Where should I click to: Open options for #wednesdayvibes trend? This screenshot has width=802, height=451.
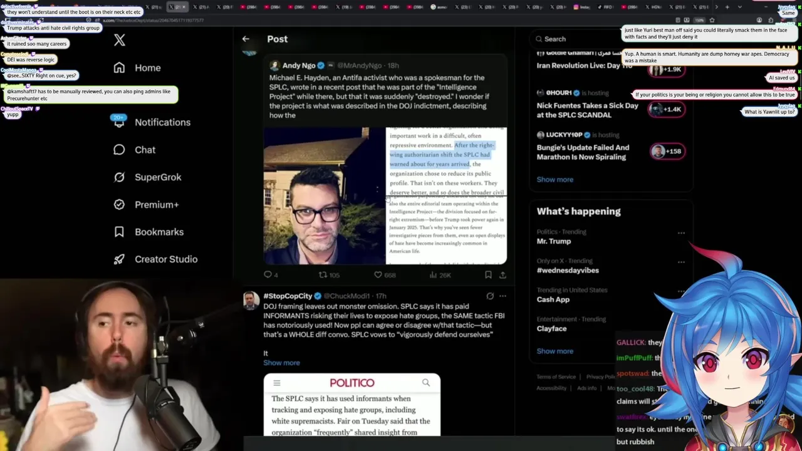(x=681, y=262)
